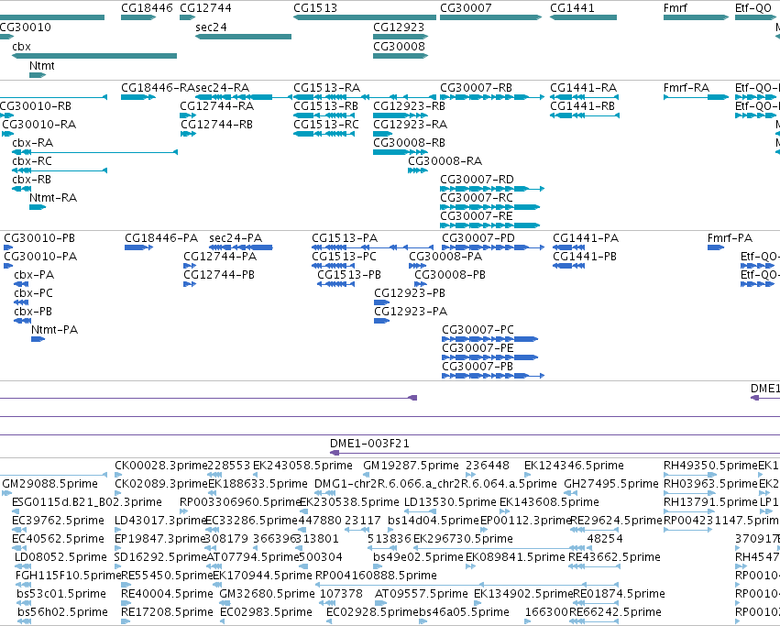Image resolution: width=780 pixels, height=626 pixels.
Task: Select protein CG1513-PA
Action: click(345, 238)
